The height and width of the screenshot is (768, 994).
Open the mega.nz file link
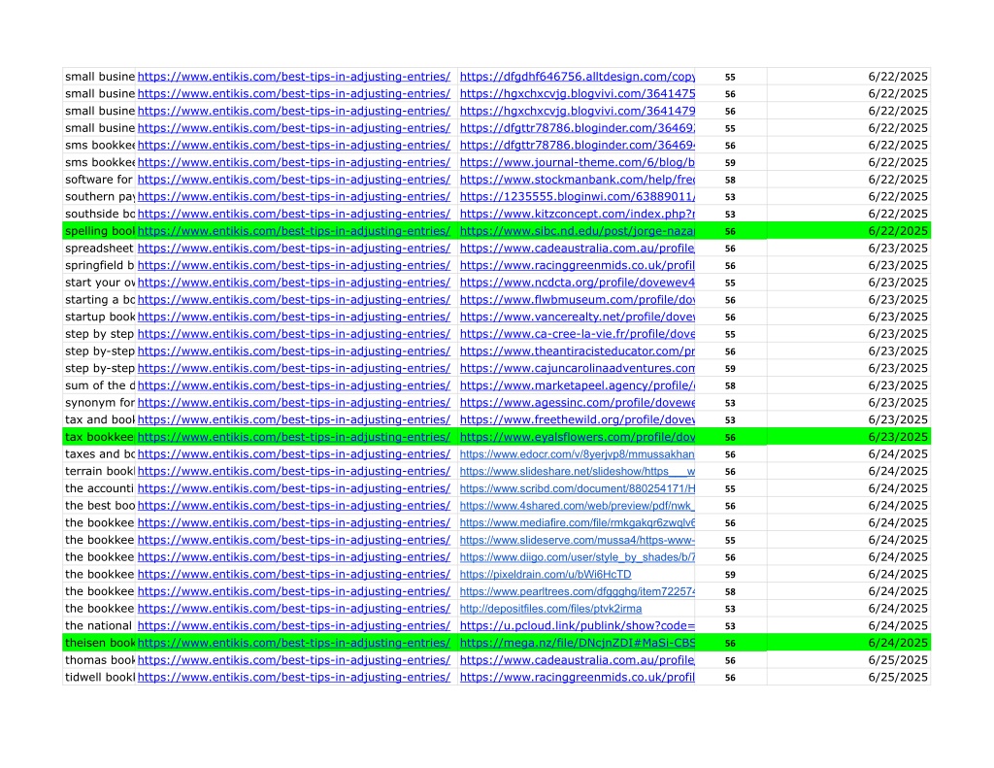click(x=577, y=643)
